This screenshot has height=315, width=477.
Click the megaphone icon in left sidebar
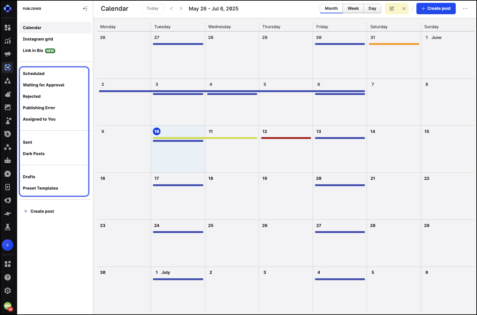8,54
